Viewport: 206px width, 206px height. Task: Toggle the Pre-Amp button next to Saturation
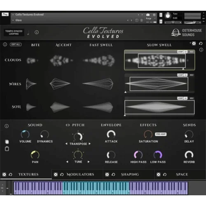[x=161, y=134]
